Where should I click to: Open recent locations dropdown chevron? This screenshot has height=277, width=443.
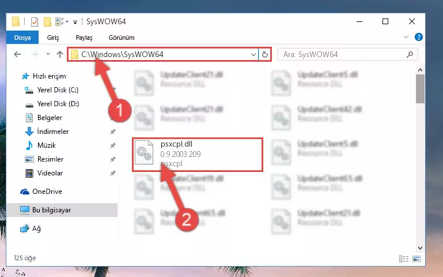[48, 54]
